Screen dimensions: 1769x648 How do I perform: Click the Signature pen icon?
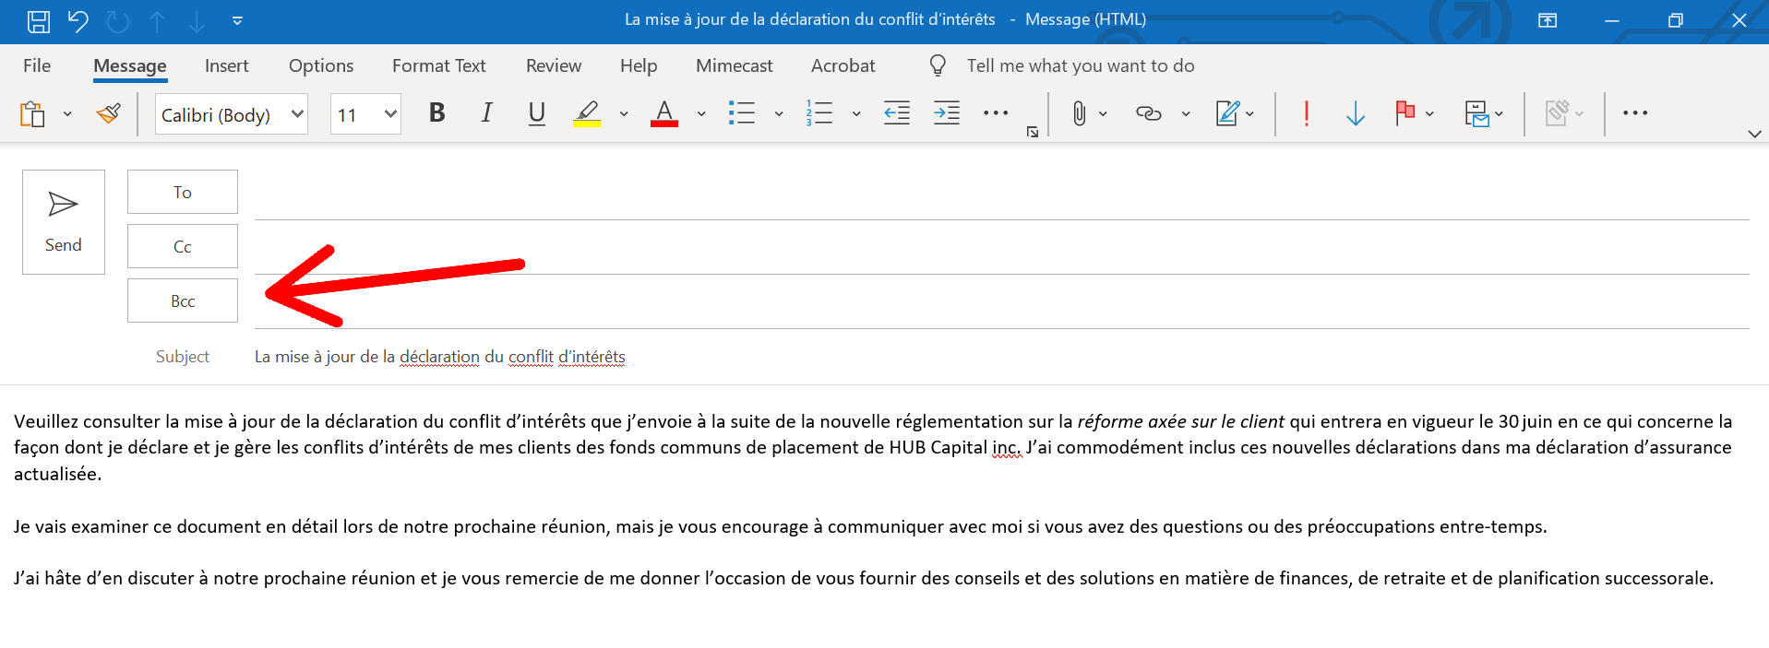point(1227,113)
